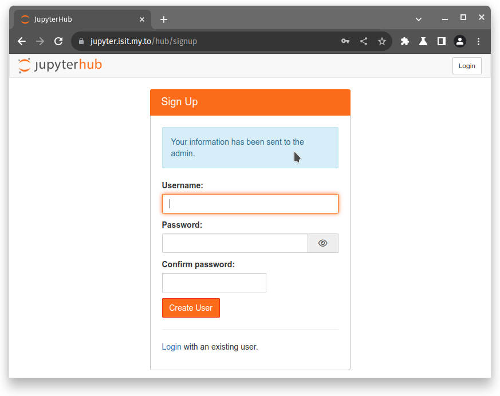Image resolution: width=500 pixels, height=396 pixels.
Task: Expand the tab search chevron
Action: (419, 19)
